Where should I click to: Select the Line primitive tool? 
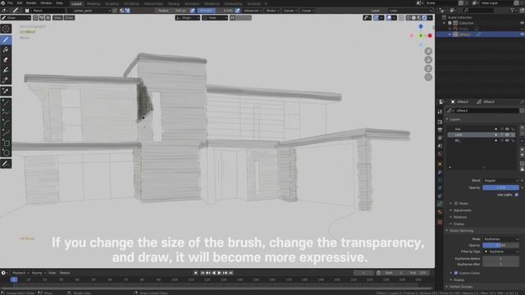point(6,102)
